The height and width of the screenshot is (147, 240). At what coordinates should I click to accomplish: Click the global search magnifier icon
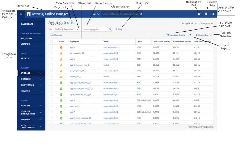pos(141,14)
